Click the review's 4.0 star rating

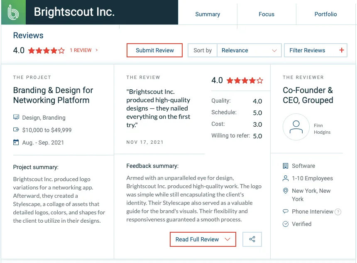[x=245, y=81]
